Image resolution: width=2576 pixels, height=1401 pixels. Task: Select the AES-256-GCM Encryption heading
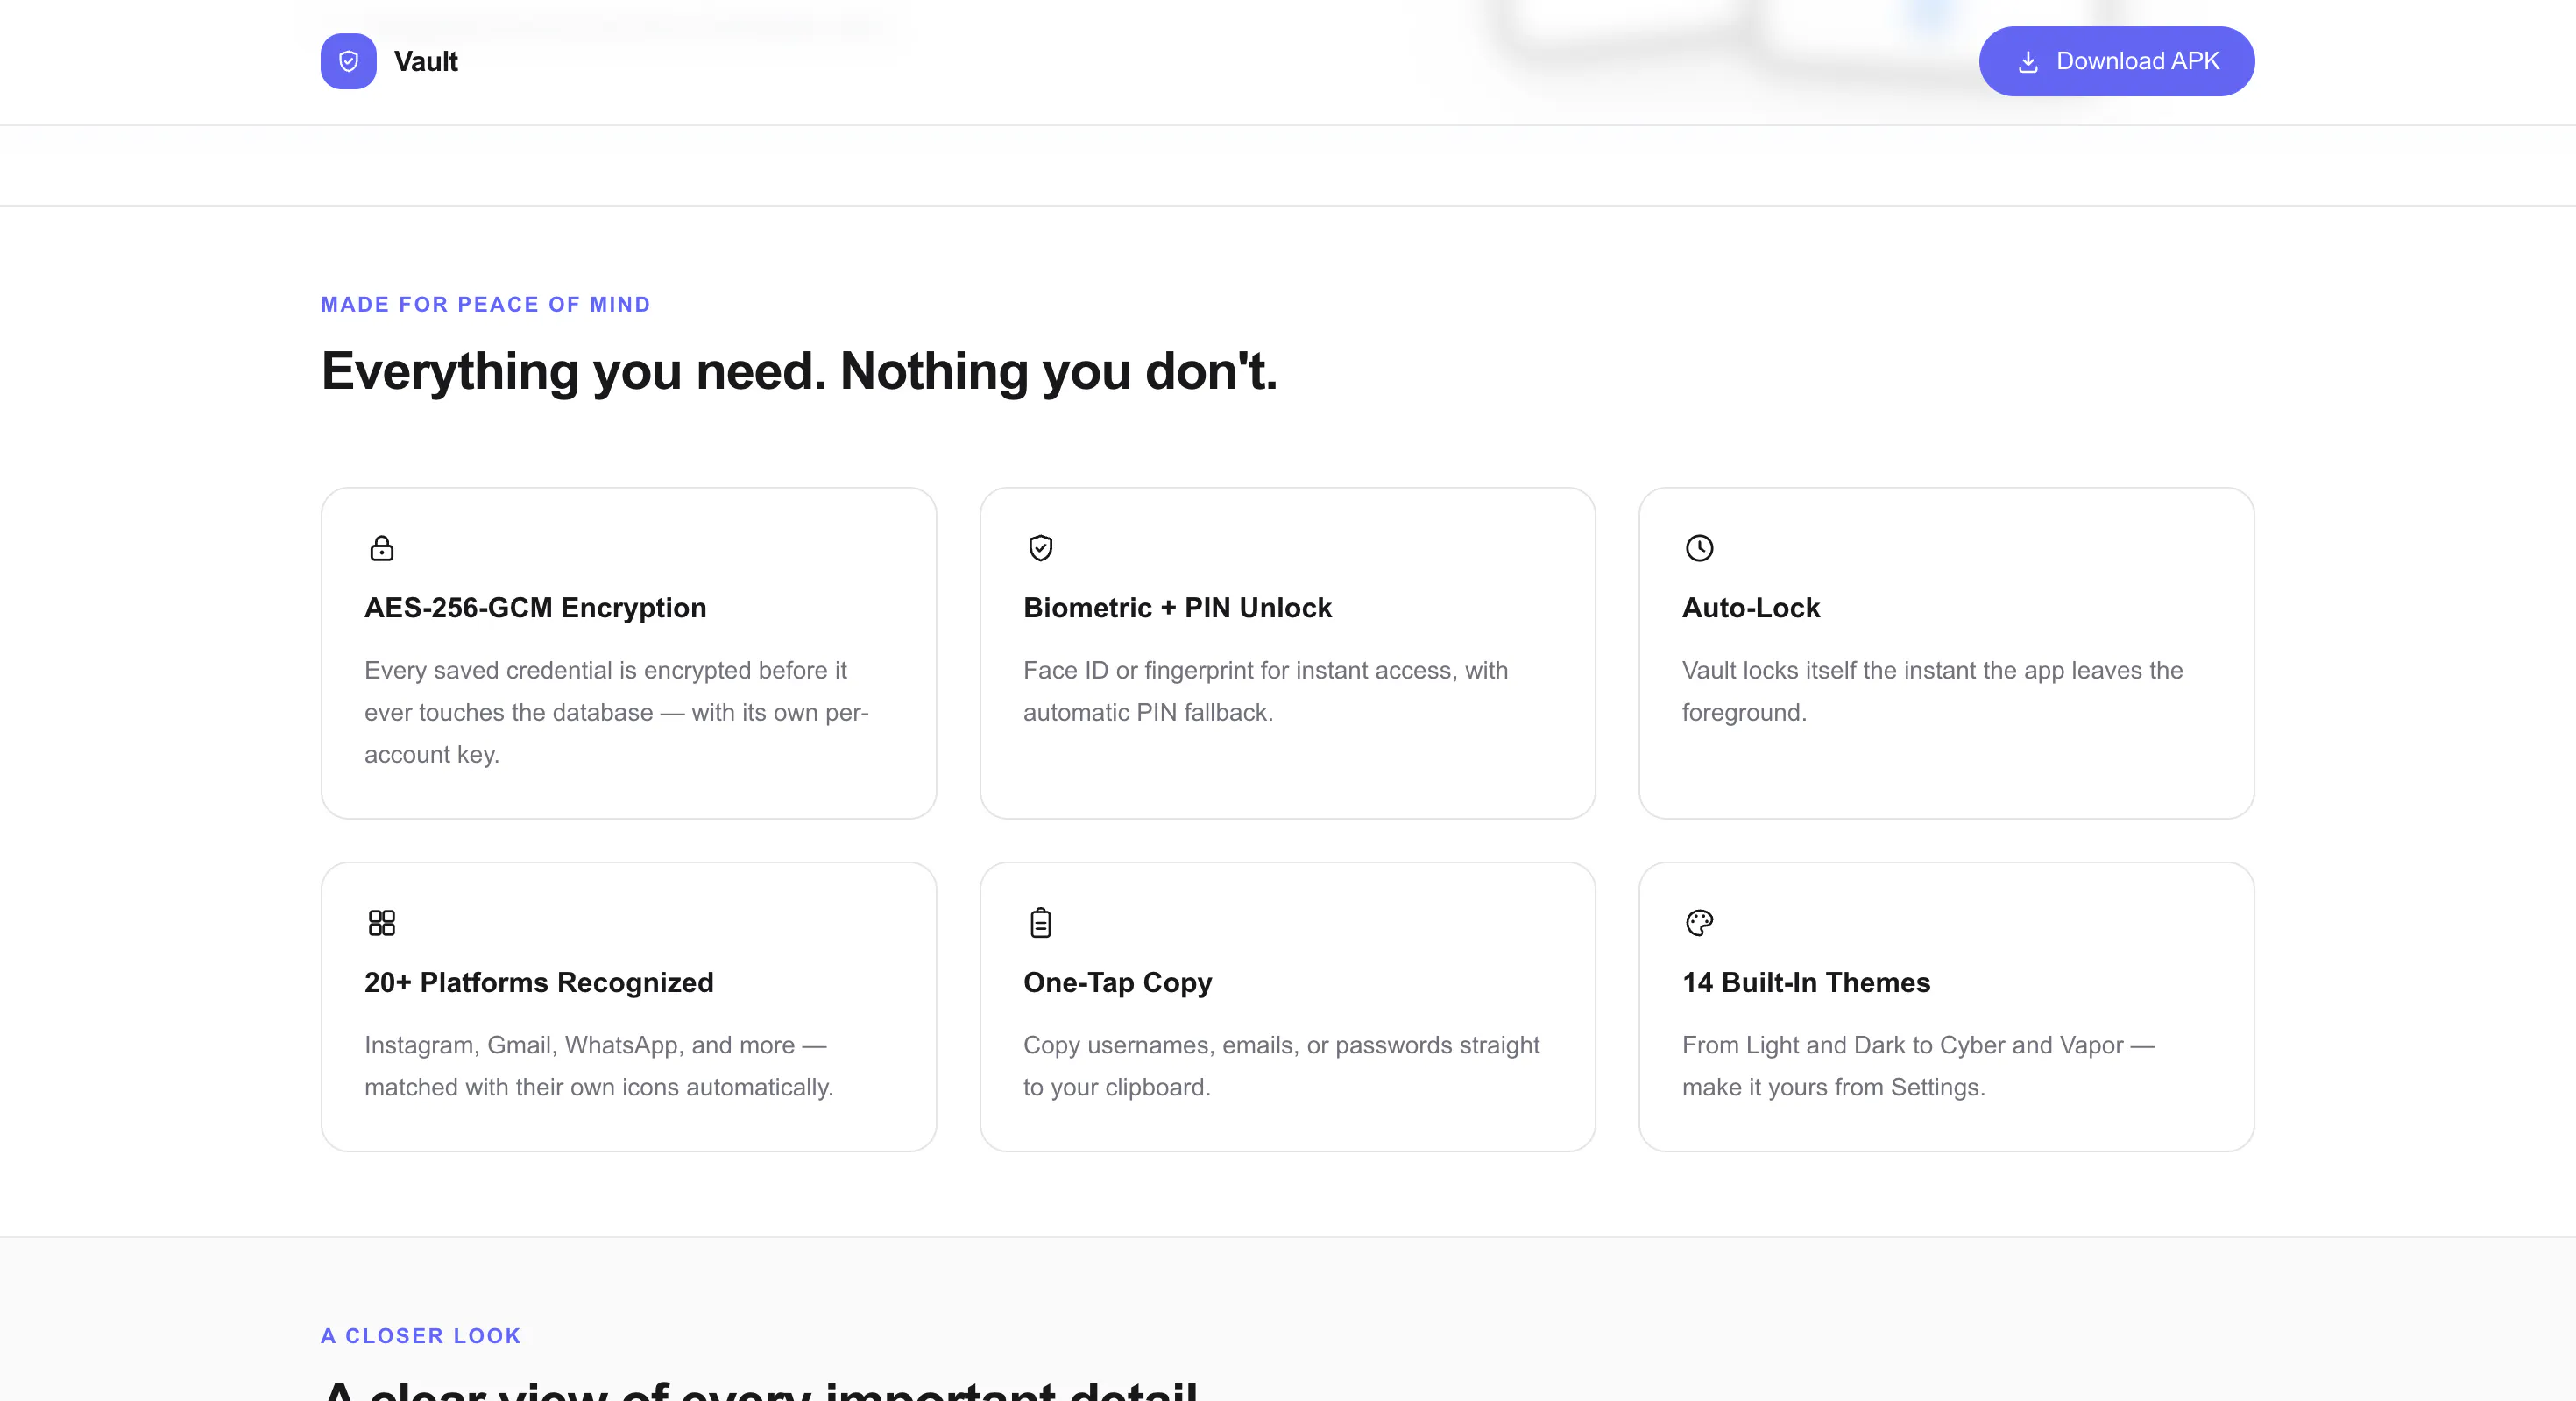coord(535,608)
